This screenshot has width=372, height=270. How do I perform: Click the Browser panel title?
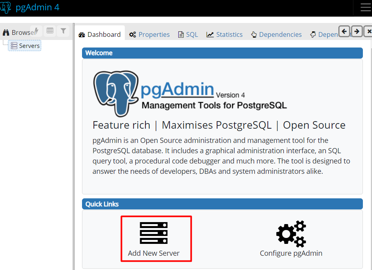pyautogui.click(x=23, y=32)
